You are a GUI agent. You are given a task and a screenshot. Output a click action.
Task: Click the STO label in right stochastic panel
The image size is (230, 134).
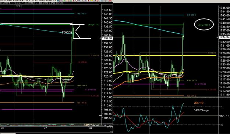point(222,116)
